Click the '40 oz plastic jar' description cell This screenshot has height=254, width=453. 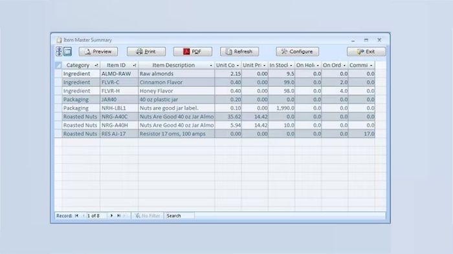tap(177, 99)
